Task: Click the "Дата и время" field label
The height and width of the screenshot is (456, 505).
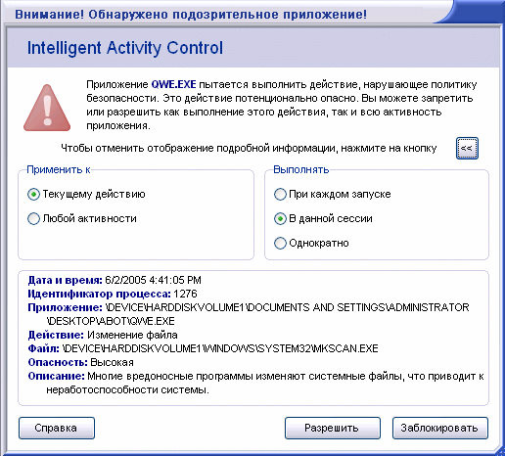Action: point(65,280)
